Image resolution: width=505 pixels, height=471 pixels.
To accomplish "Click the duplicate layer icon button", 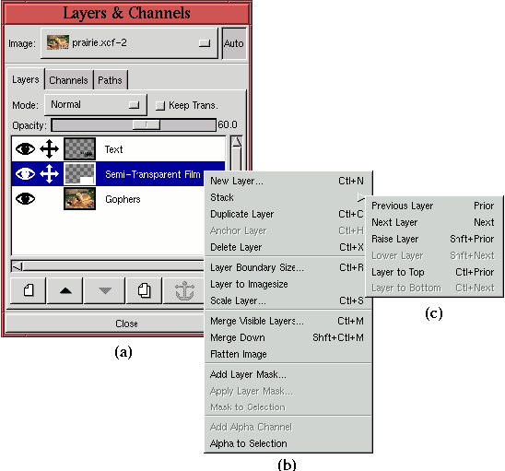I will pyautogui.click(x=145, y=290).
